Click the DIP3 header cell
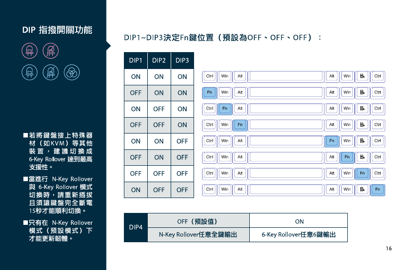The image size is (412, 270). click(x=182, y=61)
